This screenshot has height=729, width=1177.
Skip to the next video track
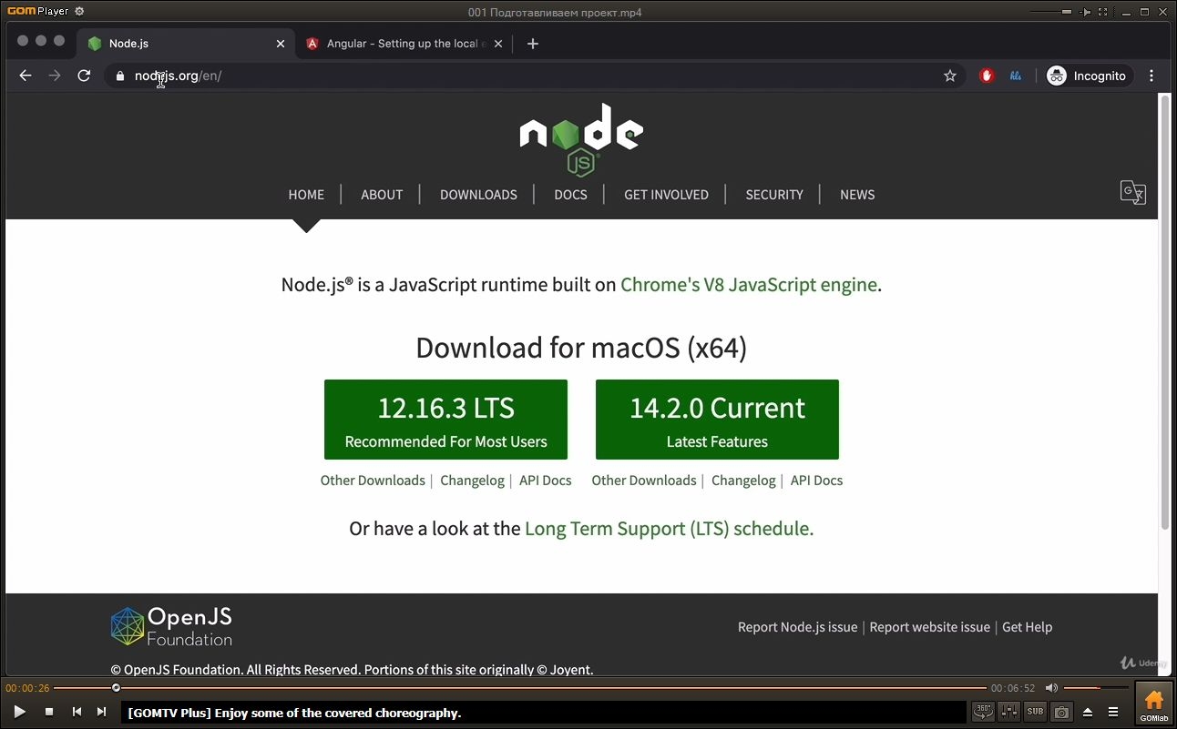(x=102, y=712)
